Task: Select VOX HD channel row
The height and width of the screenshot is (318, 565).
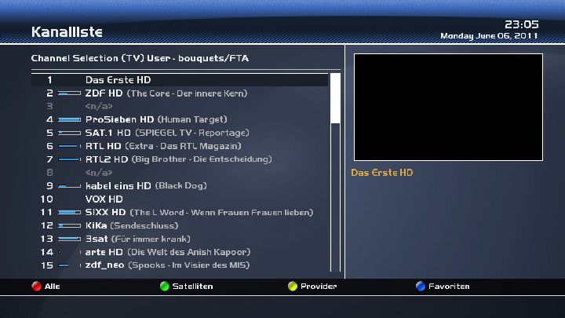Action: [x=180, y=199]
